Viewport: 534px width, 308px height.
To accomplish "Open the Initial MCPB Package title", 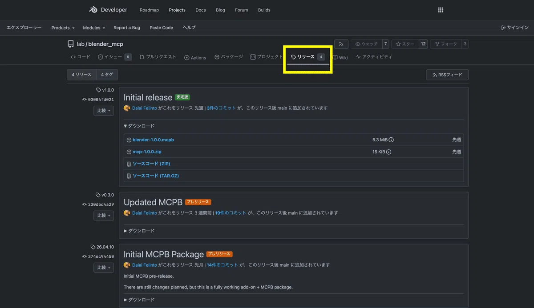I will (x=164, y=254).
